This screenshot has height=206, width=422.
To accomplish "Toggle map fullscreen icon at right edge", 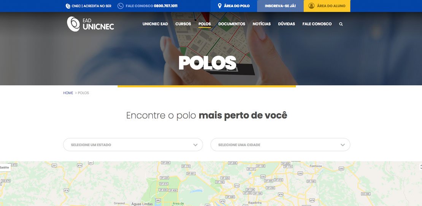I will pos(420,167).
